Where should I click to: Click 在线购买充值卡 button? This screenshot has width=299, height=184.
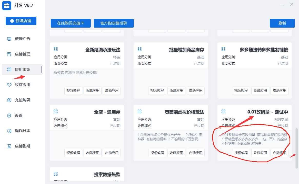click(x=71, y=23)
